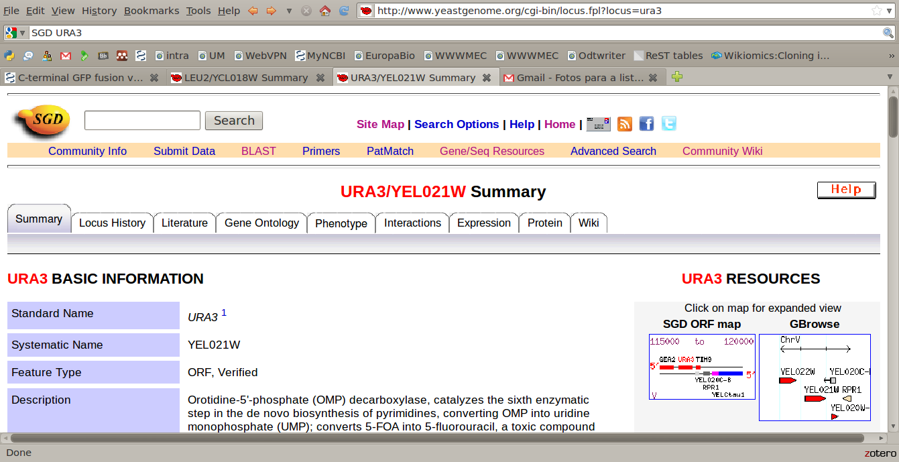
Task: Click in the SGD search text field
Action: click(x=142, y=121)
